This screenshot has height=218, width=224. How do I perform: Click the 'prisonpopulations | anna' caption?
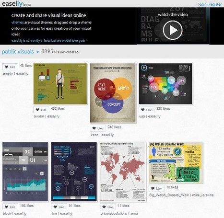119,214
